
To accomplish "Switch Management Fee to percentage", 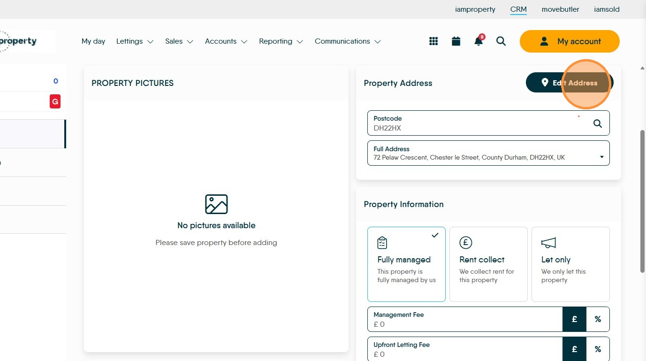I will (598, 319).
